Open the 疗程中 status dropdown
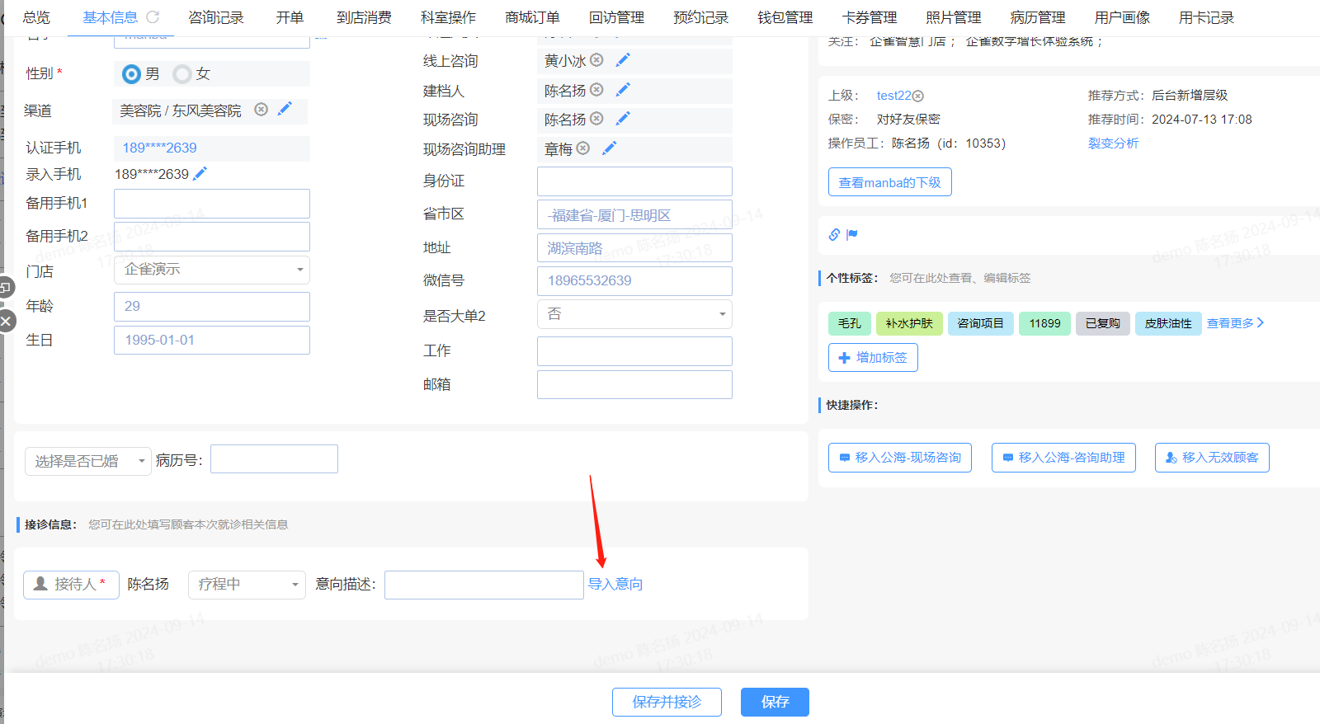The height and width of the screenshot is (724, 1320). [x=247, y=585]
